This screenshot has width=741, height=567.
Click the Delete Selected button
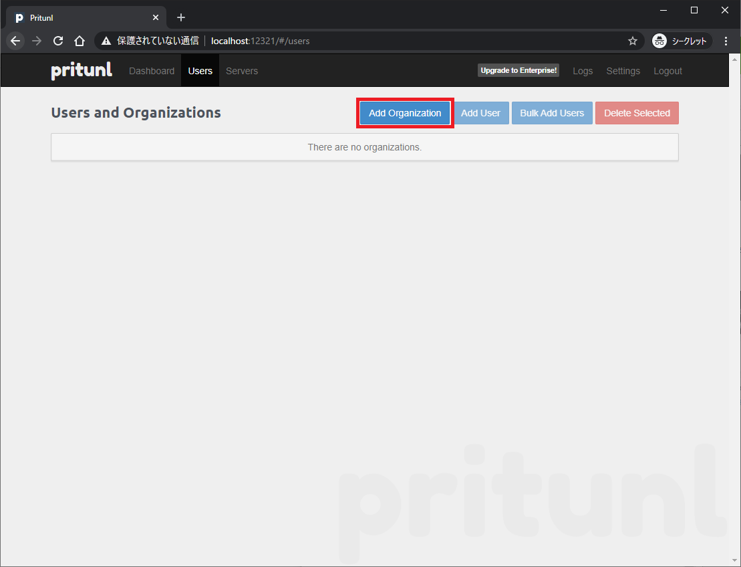pyautogui.click(x=637, y=113)
